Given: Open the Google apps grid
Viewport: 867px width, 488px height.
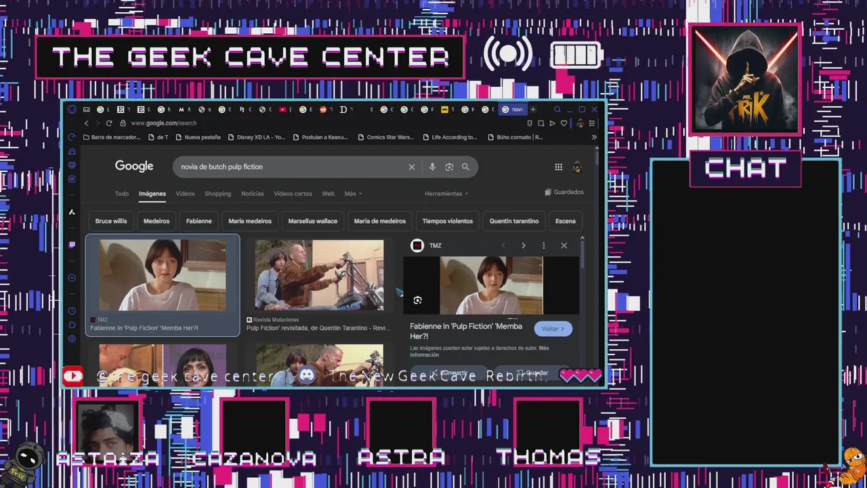Looking at the screenshot, I should [558, 167].
